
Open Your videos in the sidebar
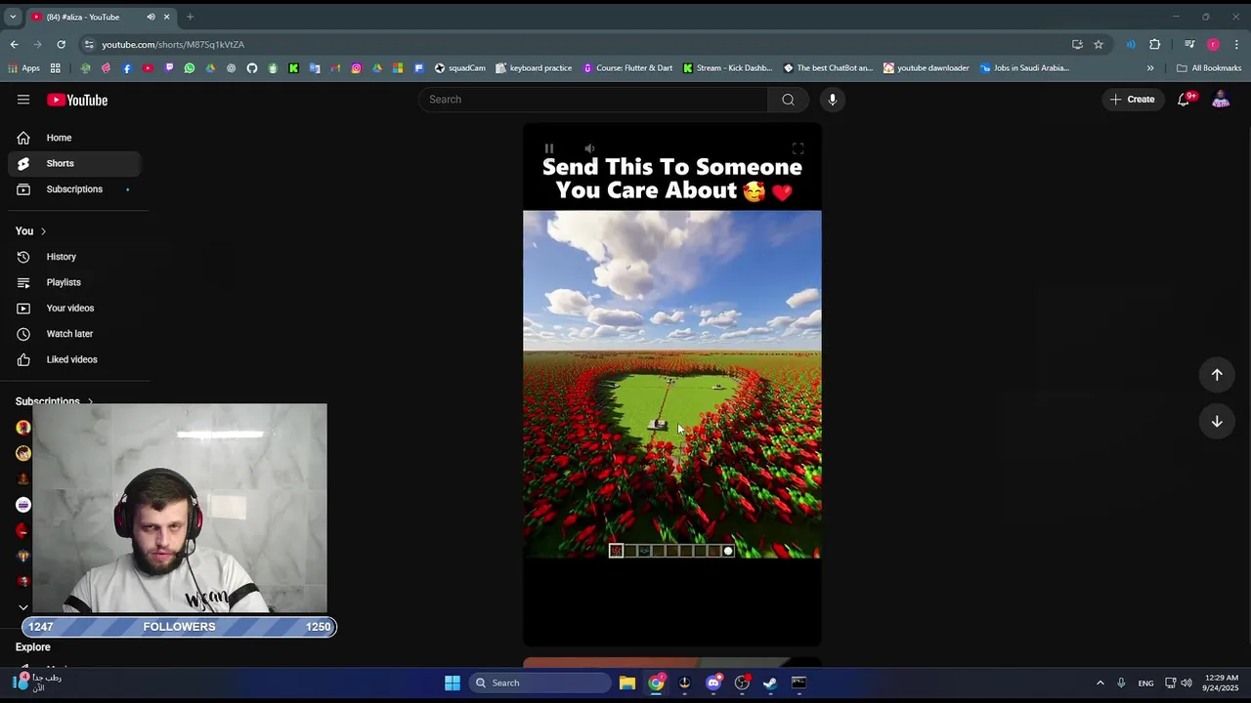(74, 309)
